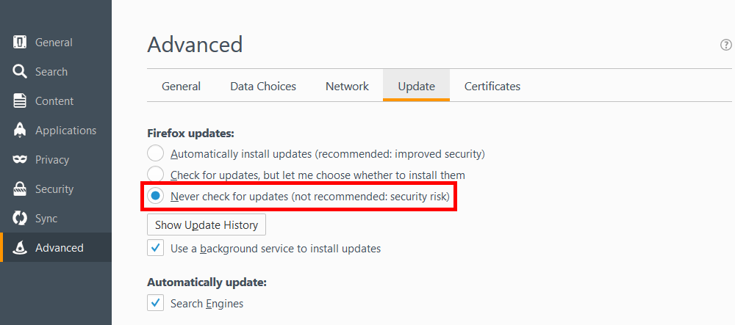The image size is (735, 325).
Task: Toggle Use a background service checkbox
Action: click(155, 248)
